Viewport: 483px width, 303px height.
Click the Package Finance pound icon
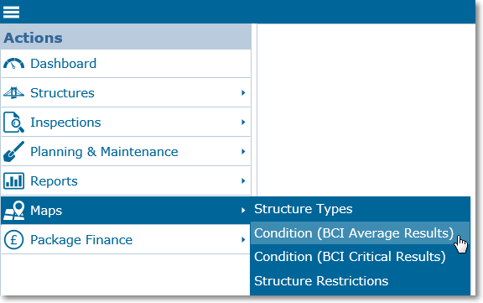point(14,239)
